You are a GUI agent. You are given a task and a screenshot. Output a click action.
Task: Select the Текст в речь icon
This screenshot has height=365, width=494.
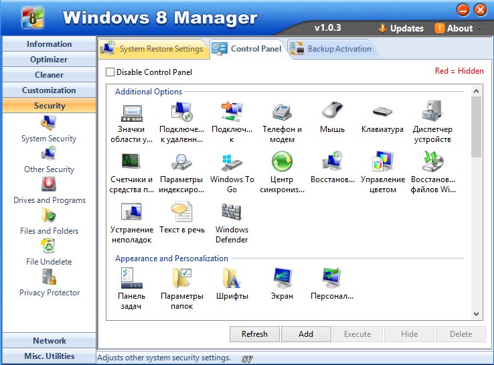click(181, 212)
